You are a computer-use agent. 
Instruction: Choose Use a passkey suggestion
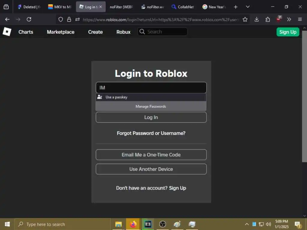point(151,97)
